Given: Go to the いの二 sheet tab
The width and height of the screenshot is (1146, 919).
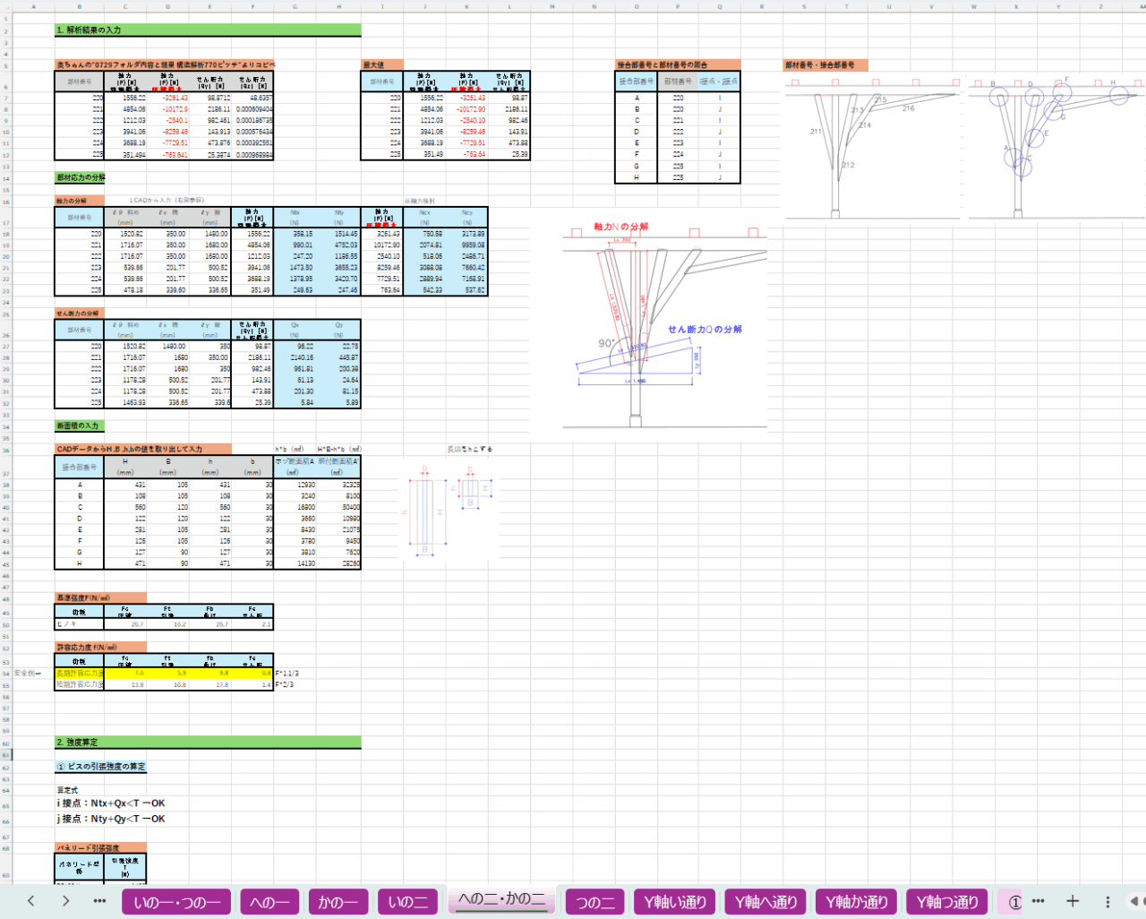Looking at the screenshot, I should [408, 902].
